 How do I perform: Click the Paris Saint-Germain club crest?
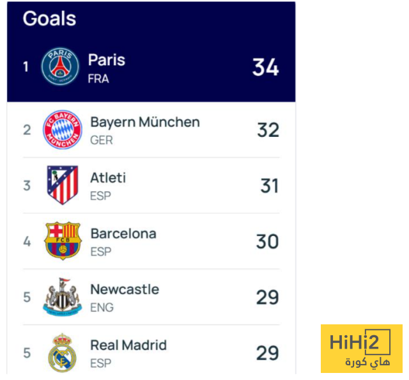[60, 67]
